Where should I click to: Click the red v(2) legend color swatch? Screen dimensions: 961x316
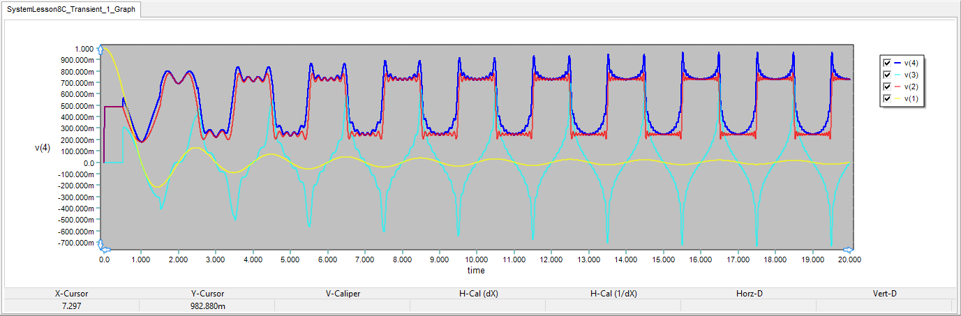tap(897, 88)
